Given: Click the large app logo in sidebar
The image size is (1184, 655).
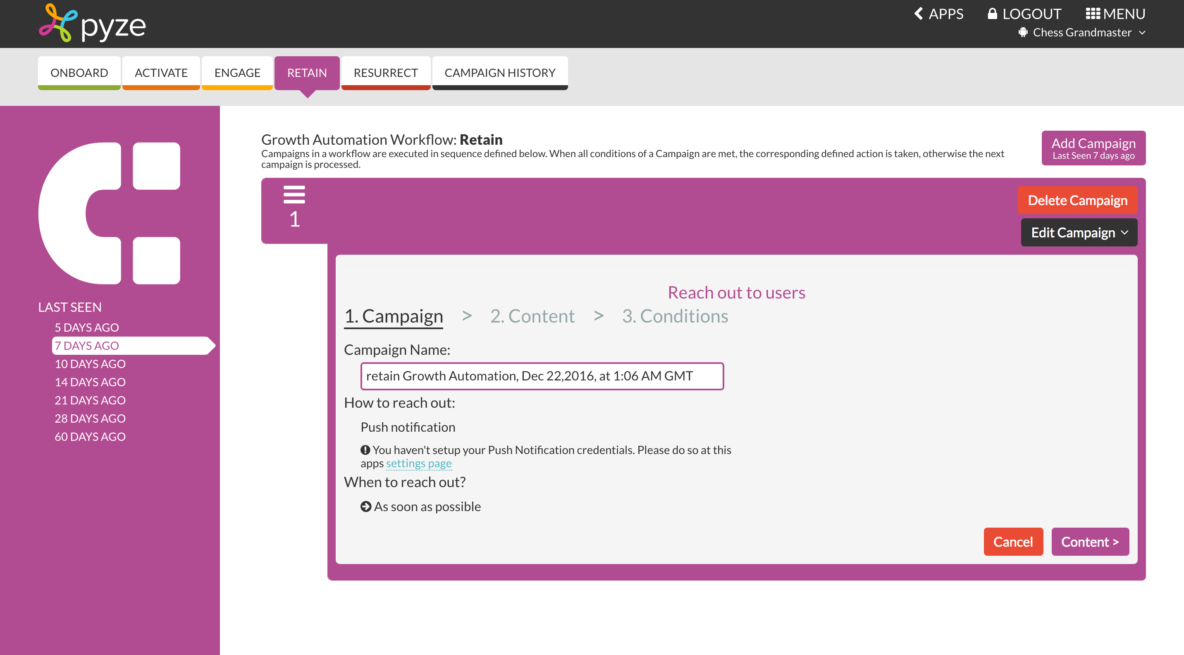Looking at the screenshot, I should tap(110, 213).
